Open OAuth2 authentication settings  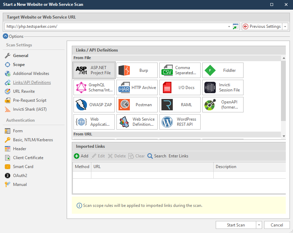20,176
